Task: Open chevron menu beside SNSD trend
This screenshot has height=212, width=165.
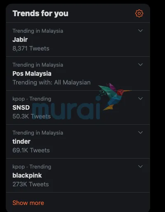Action: click(140, 99)
